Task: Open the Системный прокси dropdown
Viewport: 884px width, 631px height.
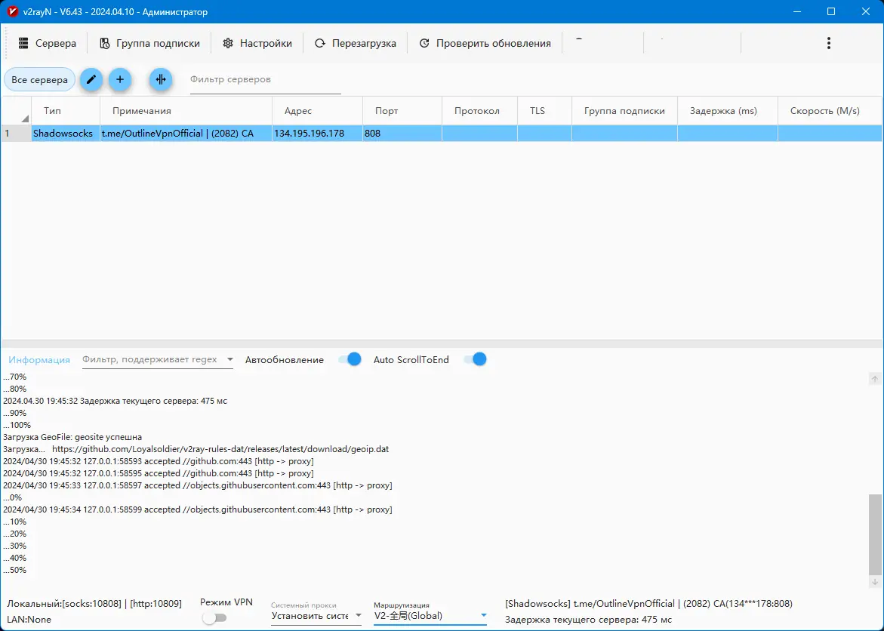Action: point(316,616)
